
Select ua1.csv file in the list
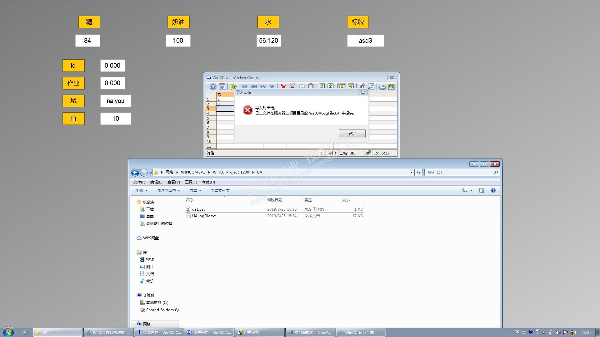pos(199,209)
